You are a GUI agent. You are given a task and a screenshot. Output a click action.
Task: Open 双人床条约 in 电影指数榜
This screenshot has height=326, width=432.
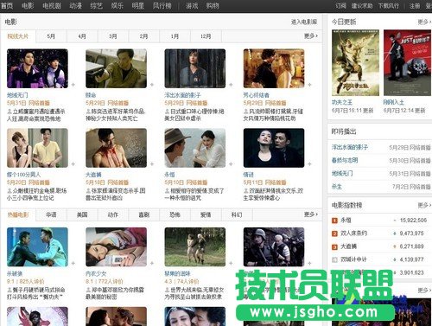[354, 233]
